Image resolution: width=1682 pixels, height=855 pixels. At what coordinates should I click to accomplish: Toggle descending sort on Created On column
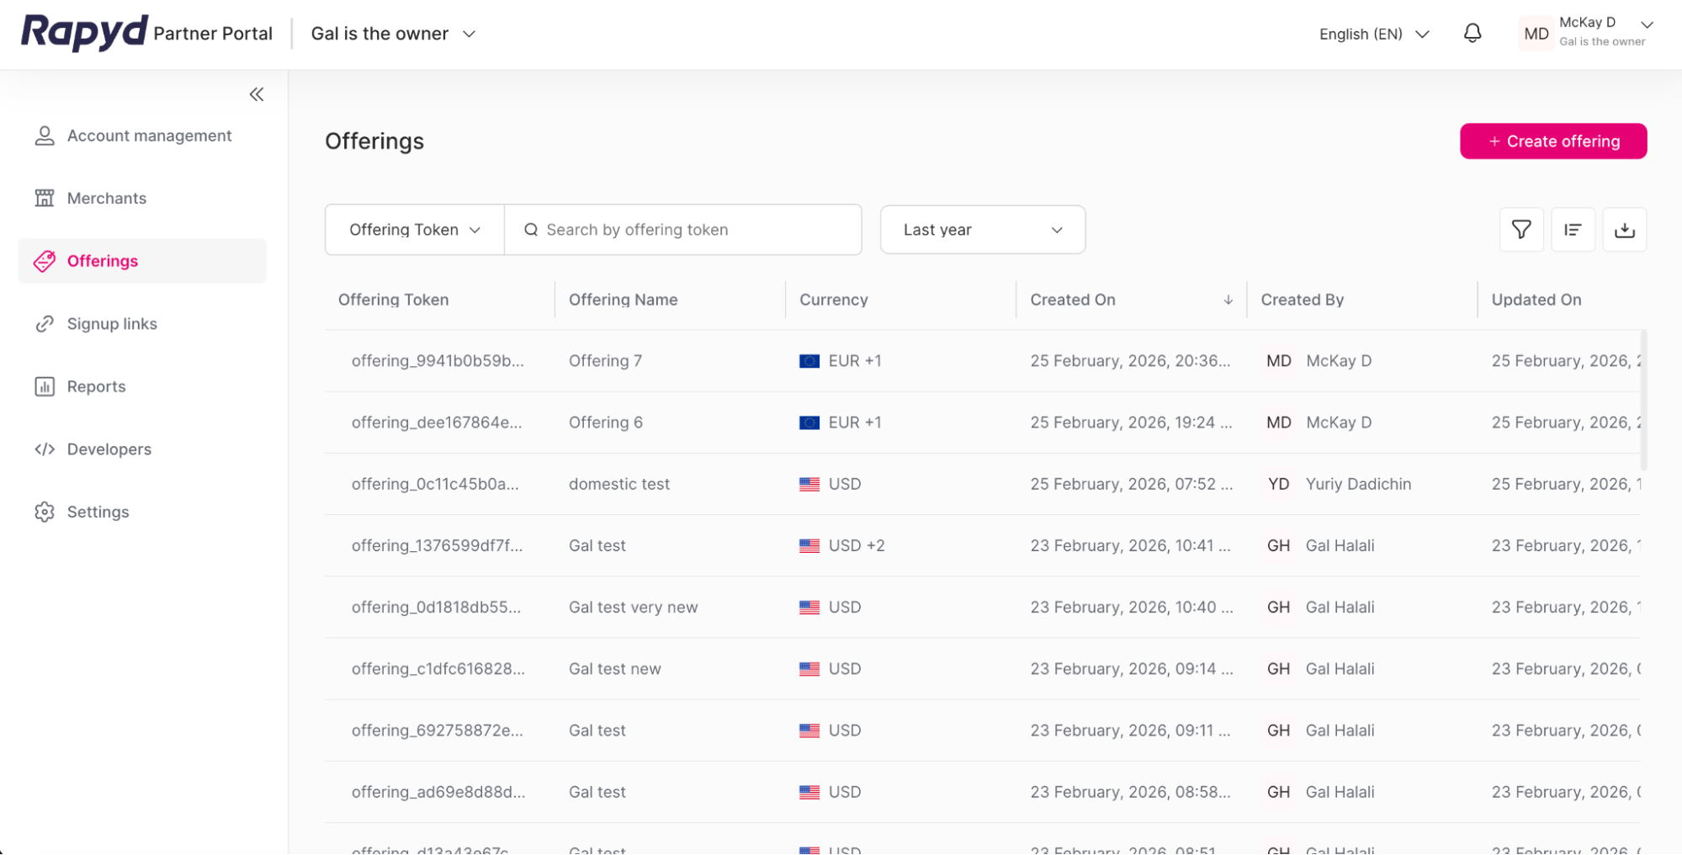(1228, 300)
